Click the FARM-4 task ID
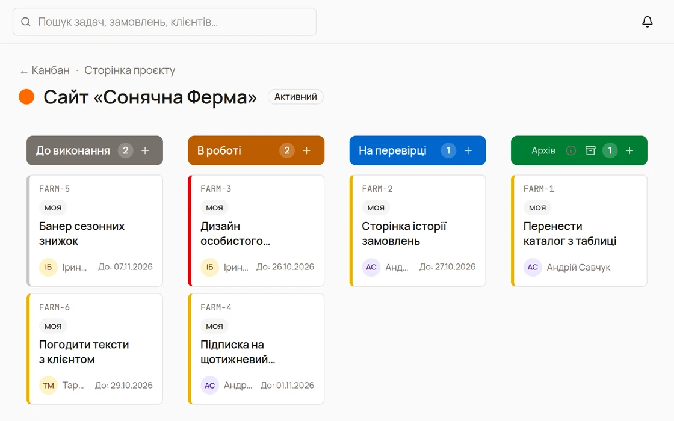Image resolution: width=674 pixels, height=421 pixels. tap(216, 307)
